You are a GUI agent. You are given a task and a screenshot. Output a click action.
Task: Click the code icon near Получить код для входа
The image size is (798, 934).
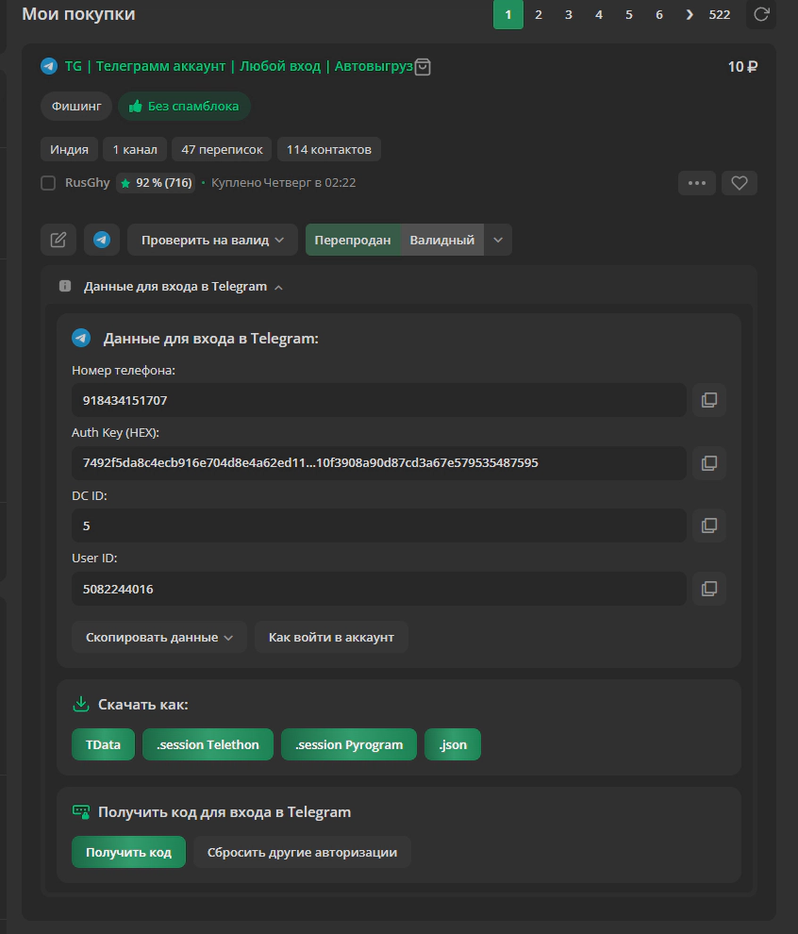tap(81, 812)
